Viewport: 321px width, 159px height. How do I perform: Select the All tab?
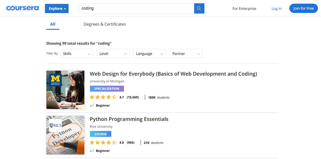coord(53,24)
